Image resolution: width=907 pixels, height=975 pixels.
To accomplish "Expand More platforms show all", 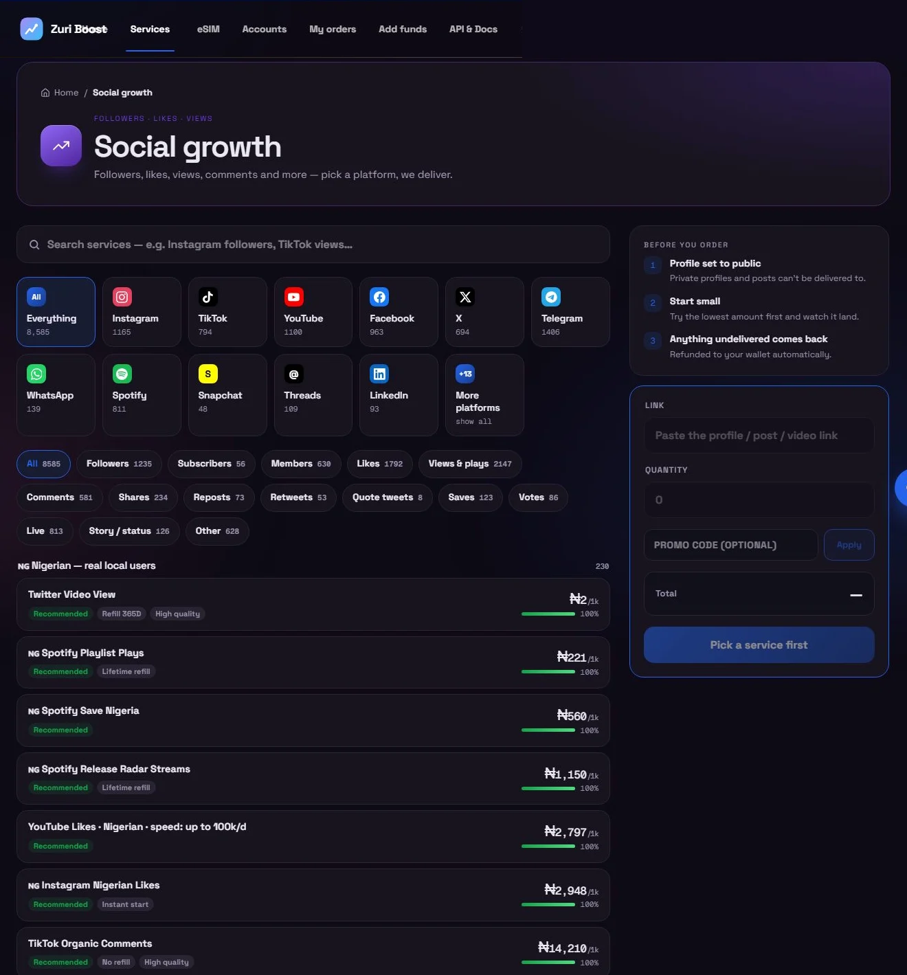I will click(484, 395).
